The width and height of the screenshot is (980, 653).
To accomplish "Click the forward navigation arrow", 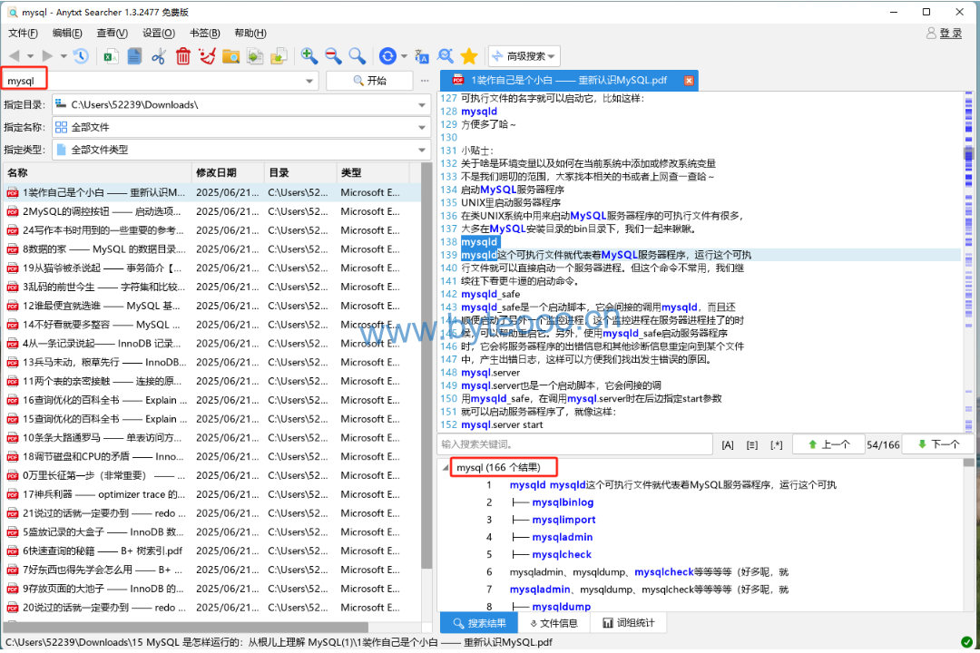I will click(47, 56).
